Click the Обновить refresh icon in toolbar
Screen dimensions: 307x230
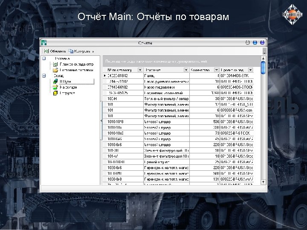pos(46,51)
